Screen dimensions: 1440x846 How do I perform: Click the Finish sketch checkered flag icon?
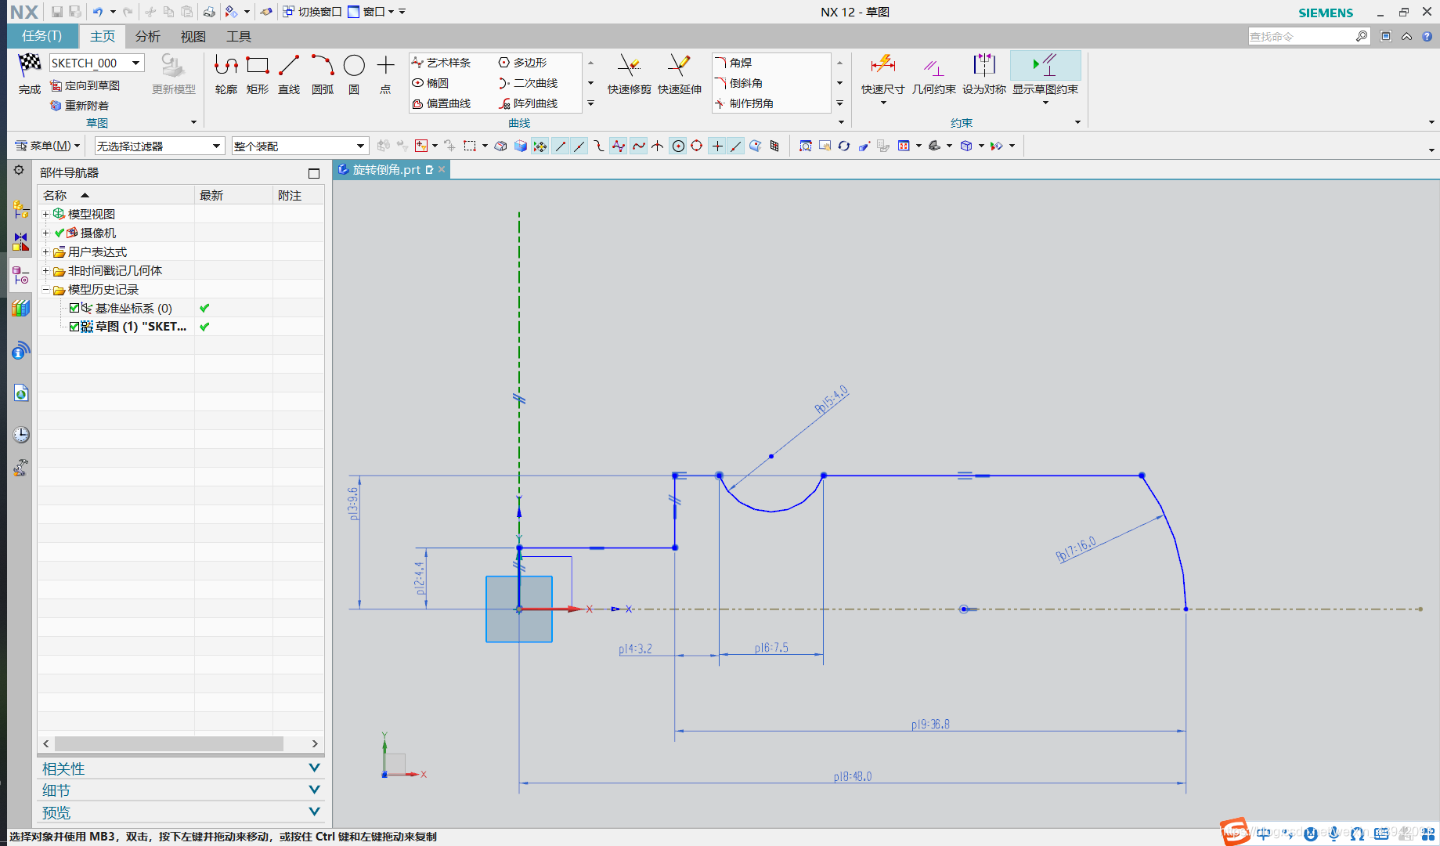(30, 65)
